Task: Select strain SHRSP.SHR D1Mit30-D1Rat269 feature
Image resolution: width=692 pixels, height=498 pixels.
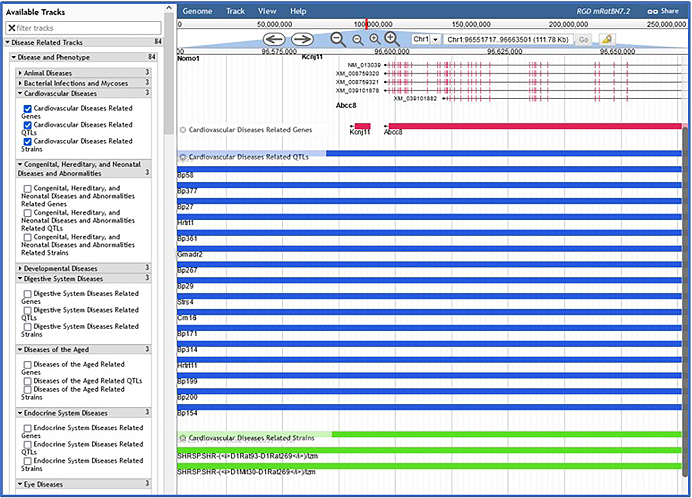Action: click(x=429, y=466)
